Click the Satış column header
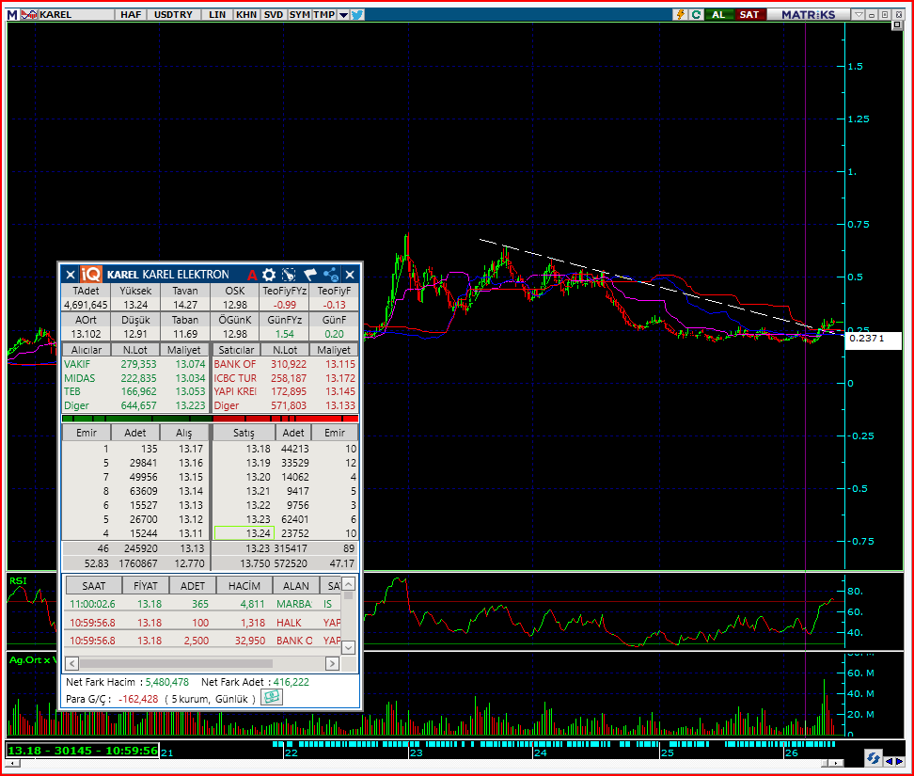This screenshot has height=776, width=914. [244, 433]
